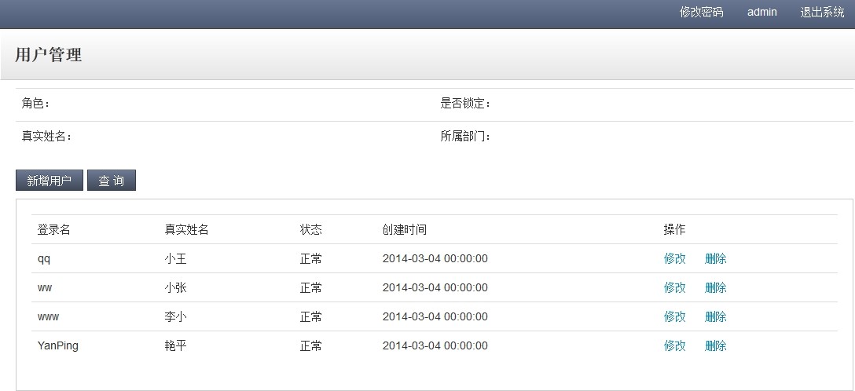Screen dimensions: 855x391
Task: Click login name YanPing cell
Action: [58, 345]
